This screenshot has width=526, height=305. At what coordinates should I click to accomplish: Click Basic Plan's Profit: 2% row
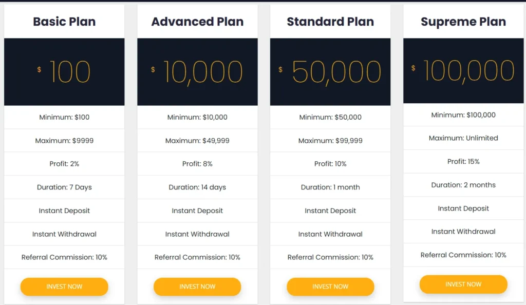coord(64,164)
